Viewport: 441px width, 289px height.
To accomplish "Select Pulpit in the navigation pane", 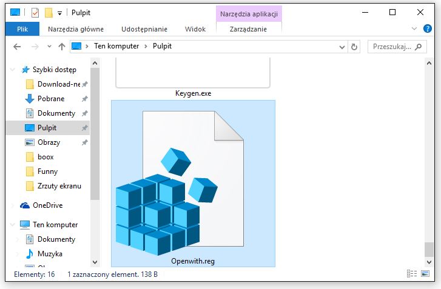I will 47,128.
